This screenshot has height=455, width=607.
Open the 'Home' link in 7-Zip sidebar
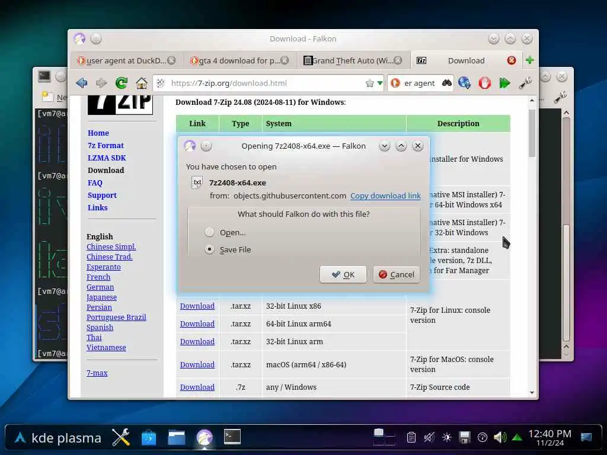(98, 133)
